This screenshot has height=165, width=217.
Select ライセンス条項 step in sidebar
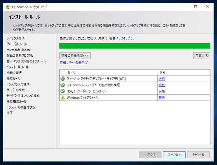click(x=16, y=38)
